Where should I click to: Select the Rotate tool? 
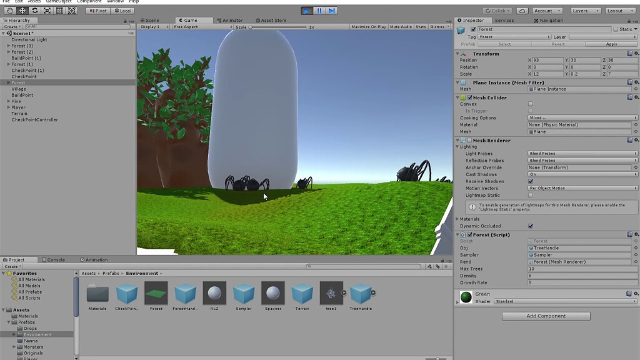pos(34,11)
